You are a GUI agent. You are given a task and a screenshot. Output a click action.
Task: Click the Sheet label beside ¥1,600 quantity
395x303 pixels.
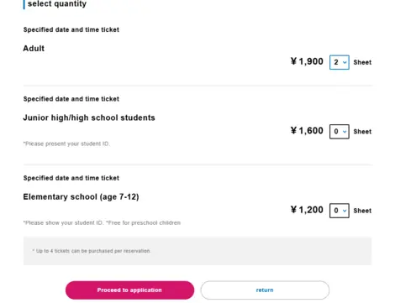(x=362, y=132)
